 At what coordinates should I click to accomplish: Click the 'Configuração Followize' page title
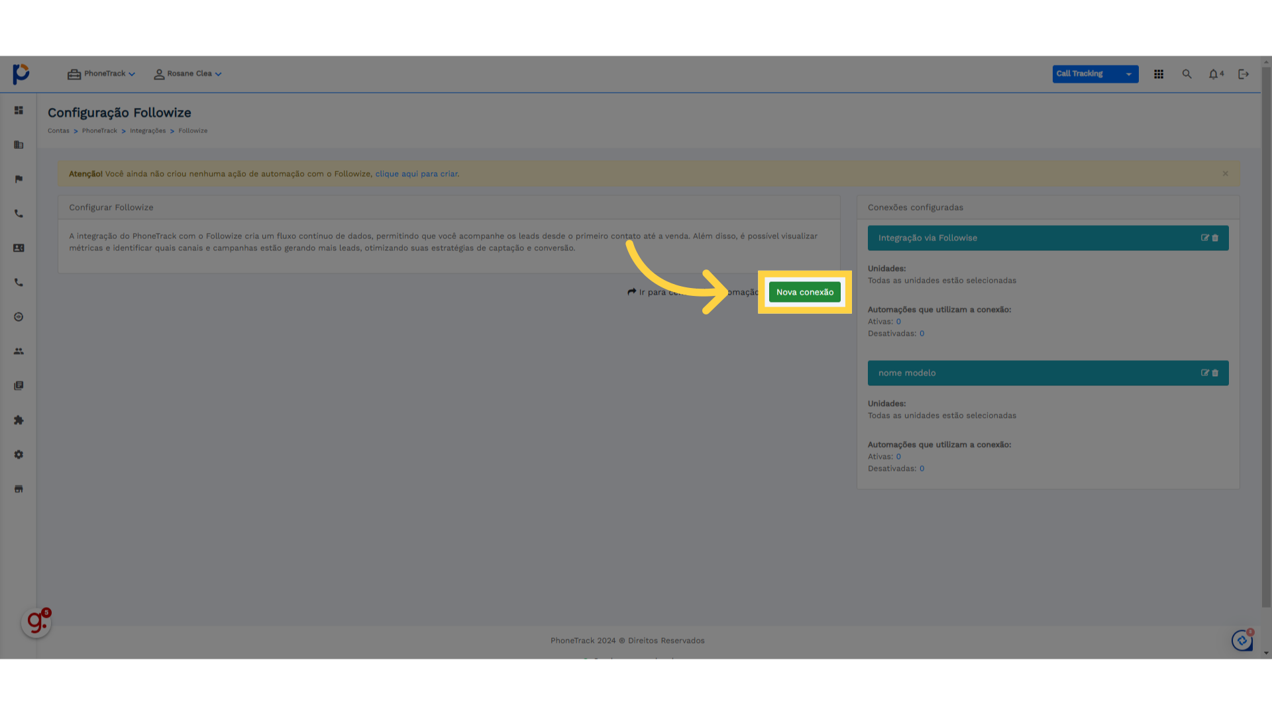point(119,113)
